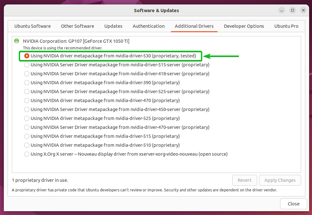Open the Authentication tab
The image size is (312, 215).
pyautogui.click(x=149, y=26)
